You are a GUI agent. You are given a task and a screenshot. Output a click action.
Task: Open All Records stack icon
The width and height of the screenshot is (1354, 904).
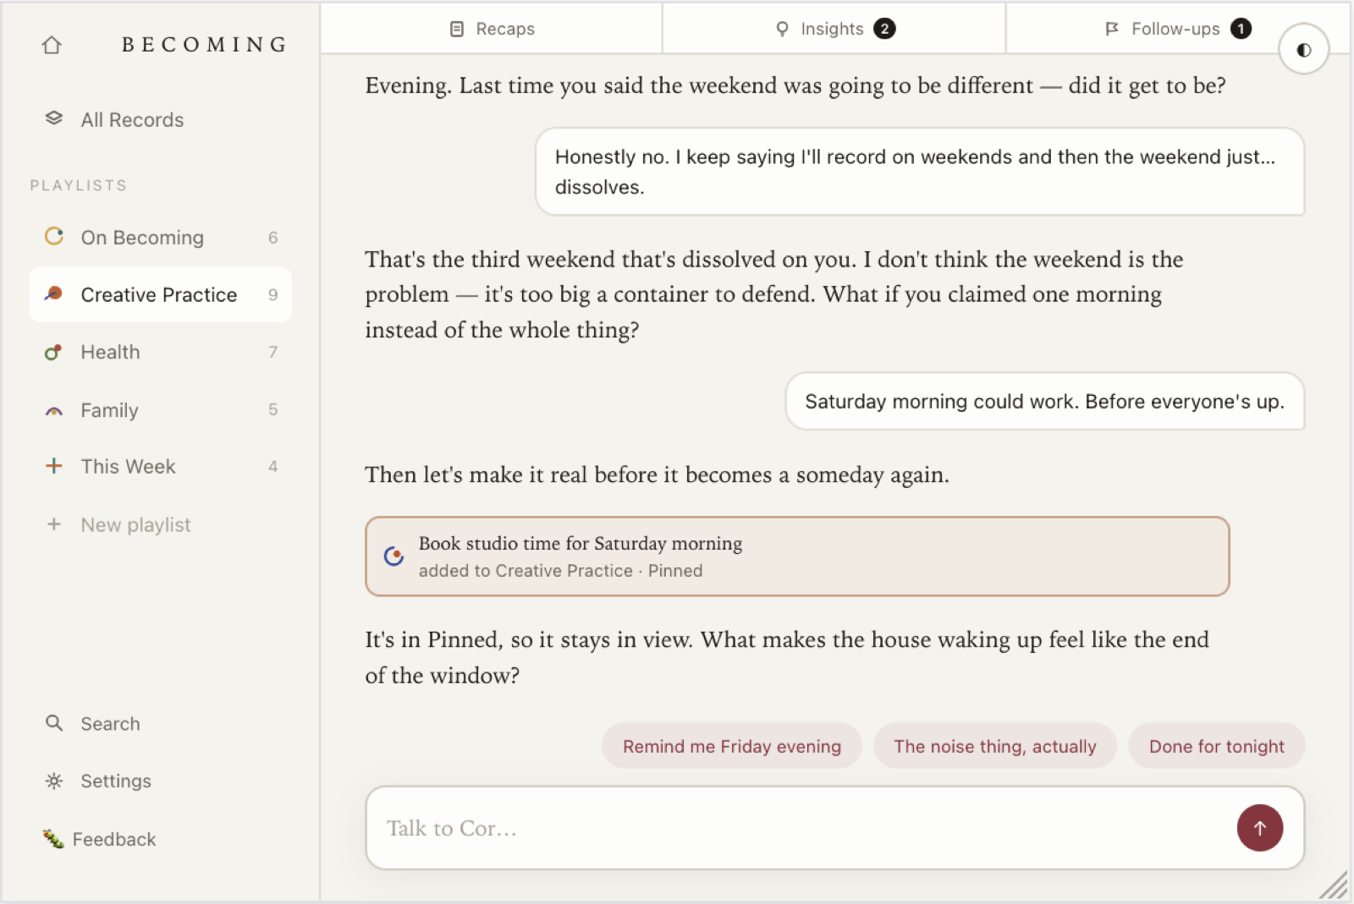[x=54, y=118]
